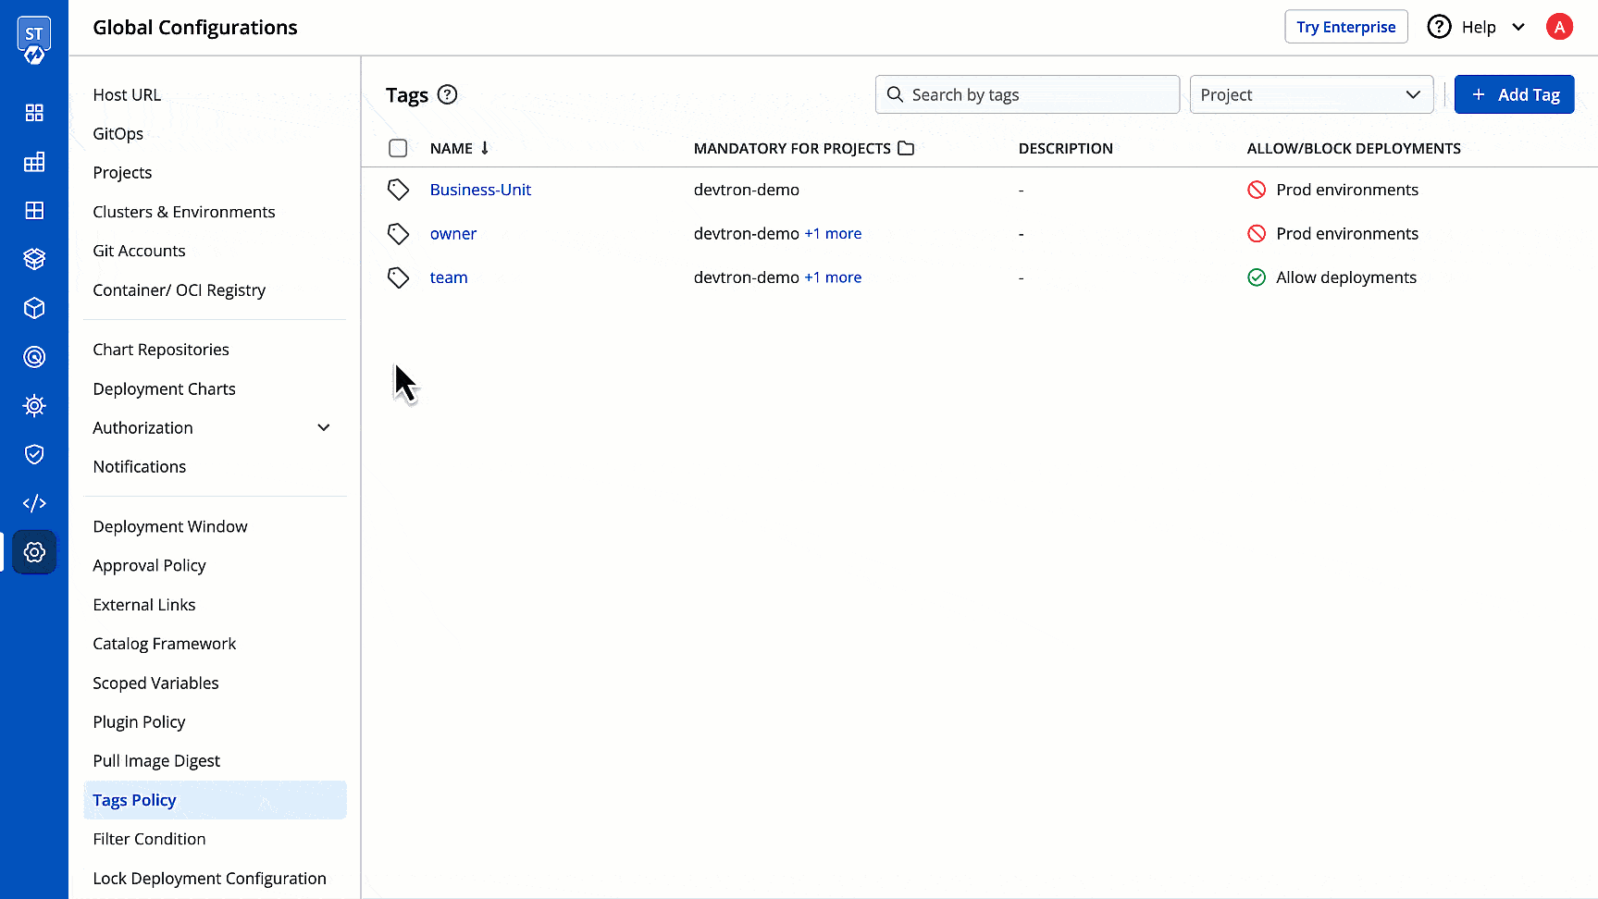
Task: Click the cube icon in the left sidebar
Action: (x=34, y=308)
